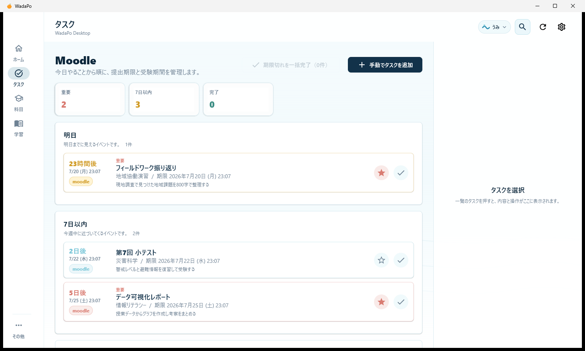585x351 pixels.
Task: Unstar データ可視化レポート task
Action: [x=381, y=302]
